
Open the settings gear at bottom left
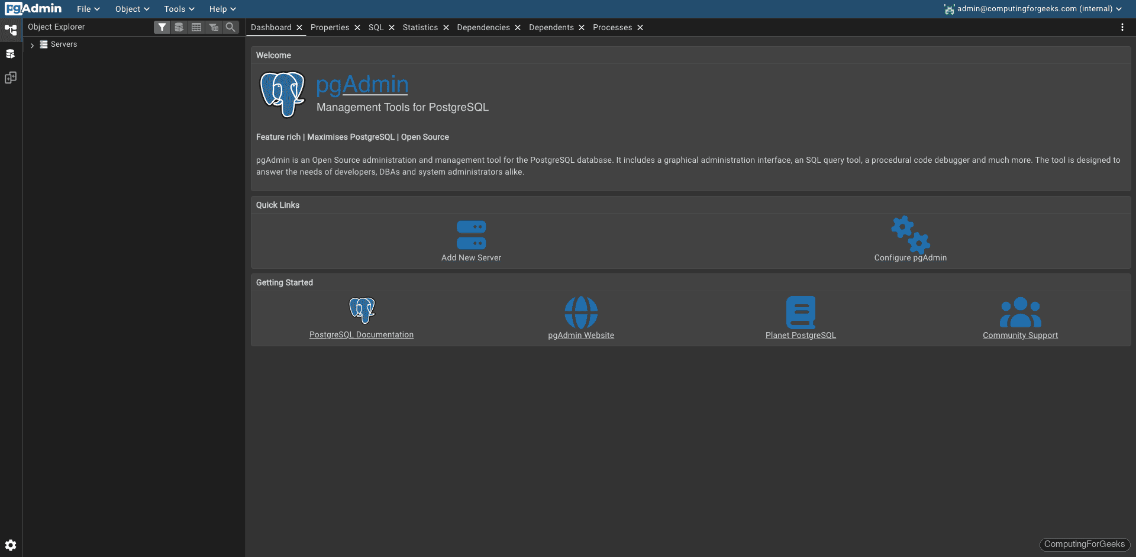coord(11,545)
